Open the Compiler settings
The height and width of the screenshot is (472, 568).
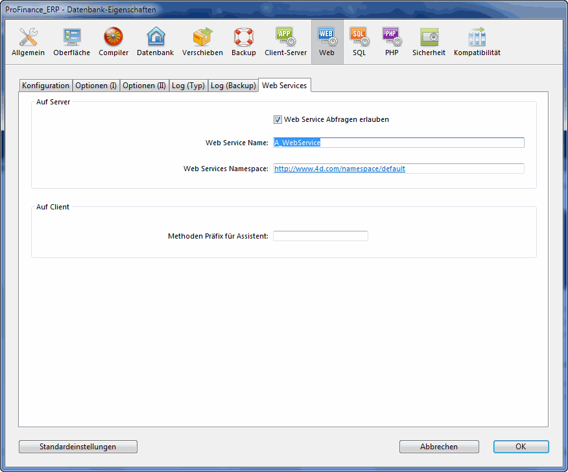coord(113,41)
